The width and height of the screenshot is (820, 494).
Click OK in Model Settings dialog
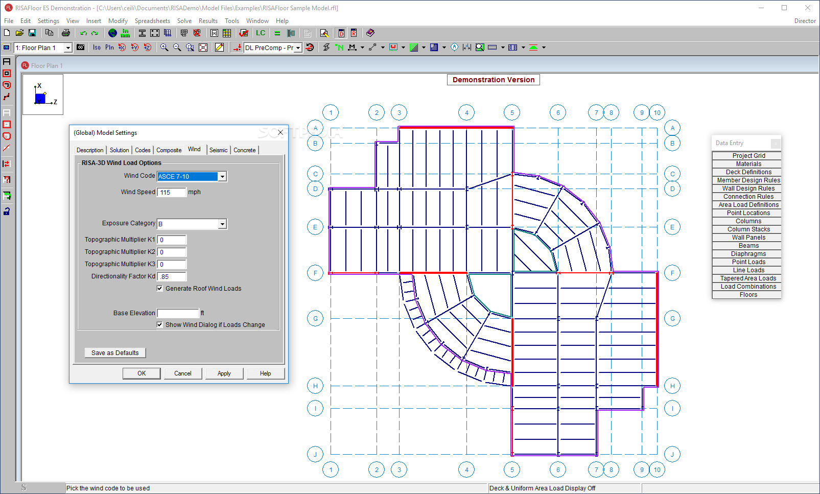[142, 373]
